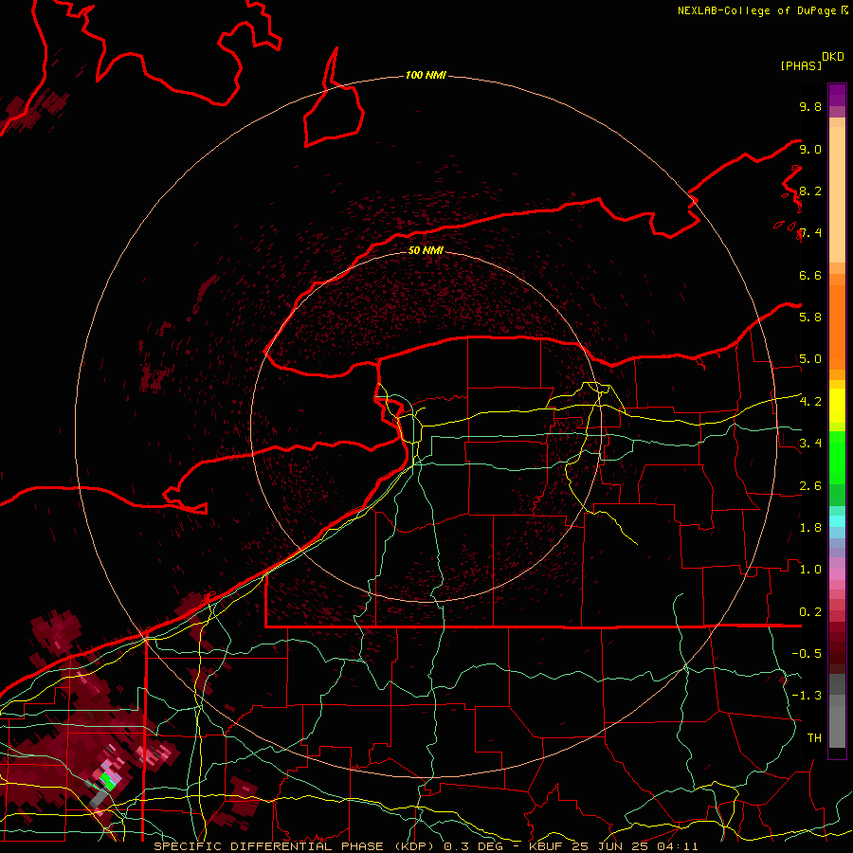This screenshot has height=853, width=853.
Task: Select the 7.4 scale label
Action: (810, 233)
